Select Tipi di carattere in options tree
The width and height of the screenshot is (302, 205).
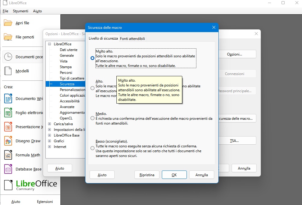click(72, 78)
